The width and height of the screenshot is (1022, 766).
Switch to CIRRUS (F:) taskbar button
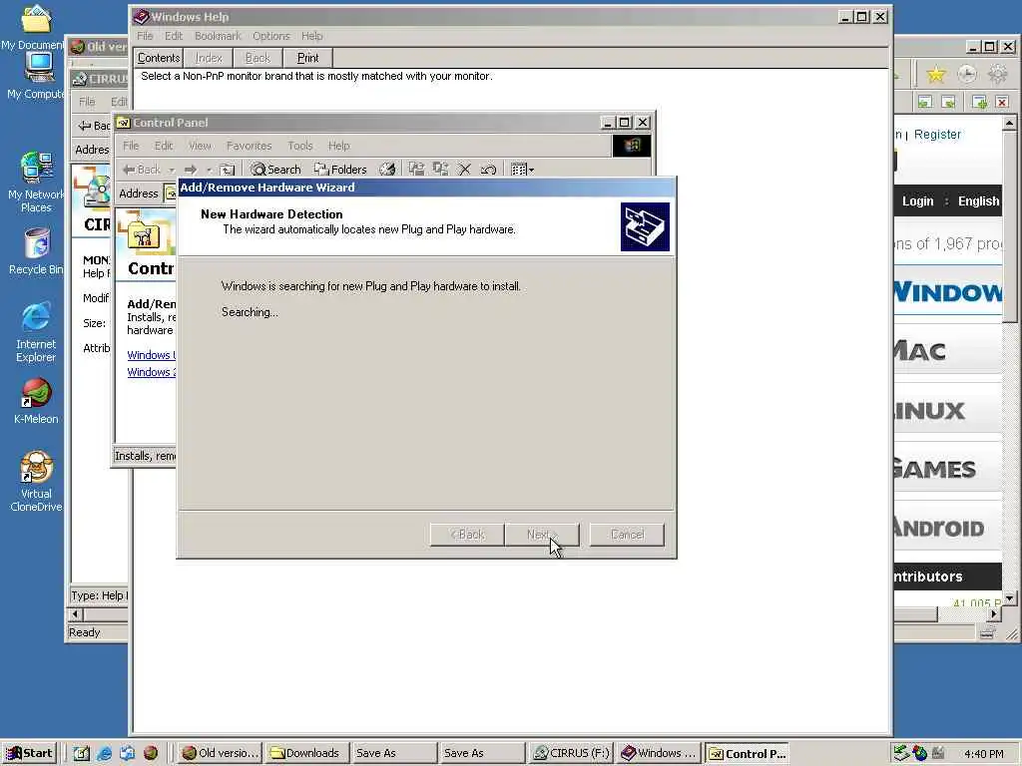pyautogui.click(x=570, y=753)
